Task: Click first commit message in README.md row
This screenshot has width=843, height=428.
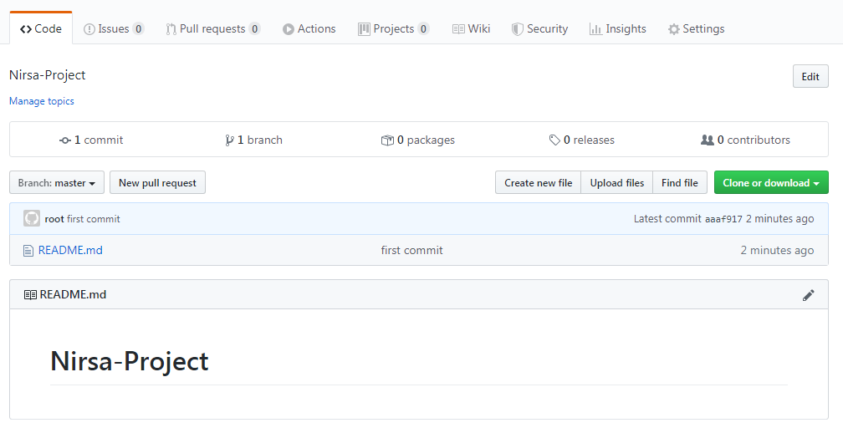Action: tap(411, 250)
